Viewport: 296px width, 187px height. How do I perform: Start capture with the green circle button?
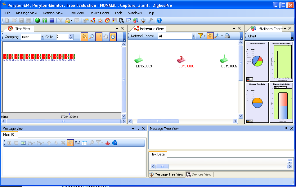37,20
